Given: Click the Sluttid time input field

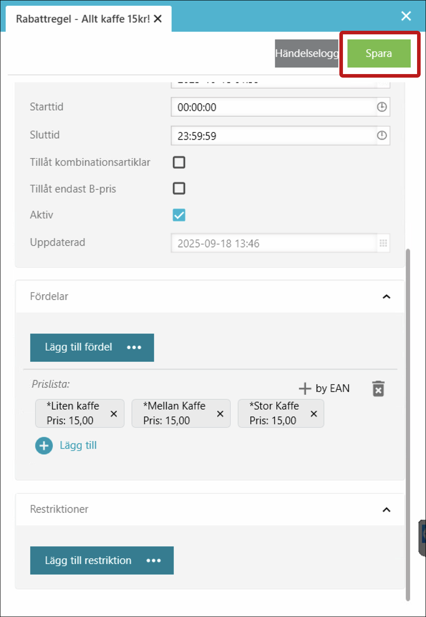Looking at the screenshot, I should tap(272, 136).
